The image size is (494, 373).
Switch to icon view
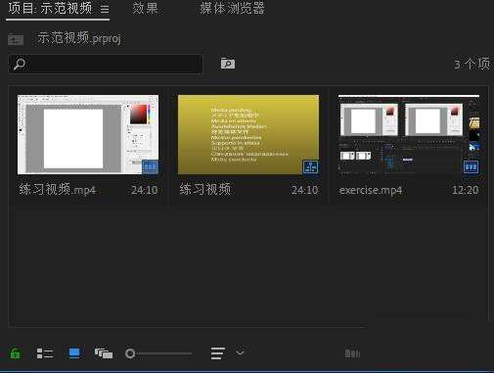74,353
